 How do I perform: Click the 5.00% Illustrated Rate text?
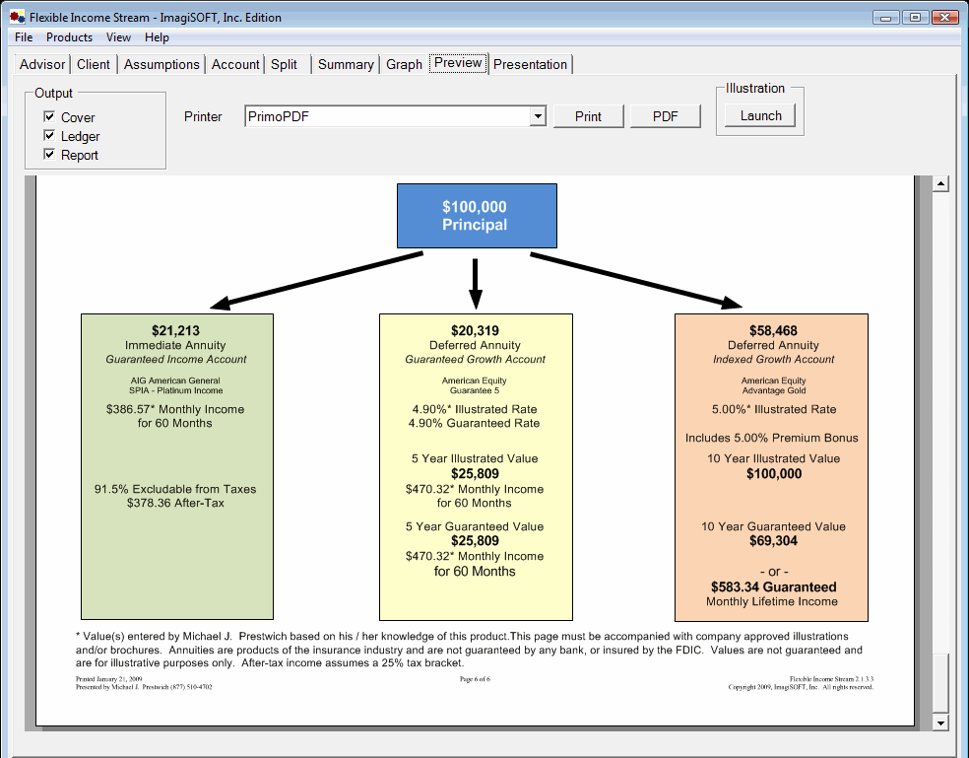point(774,409)
